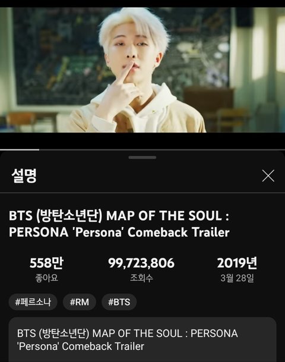The height and width of the screenshot is (362, 285).
Task: Click the chalkboard background in the video
Action: (x=58, y=58)
